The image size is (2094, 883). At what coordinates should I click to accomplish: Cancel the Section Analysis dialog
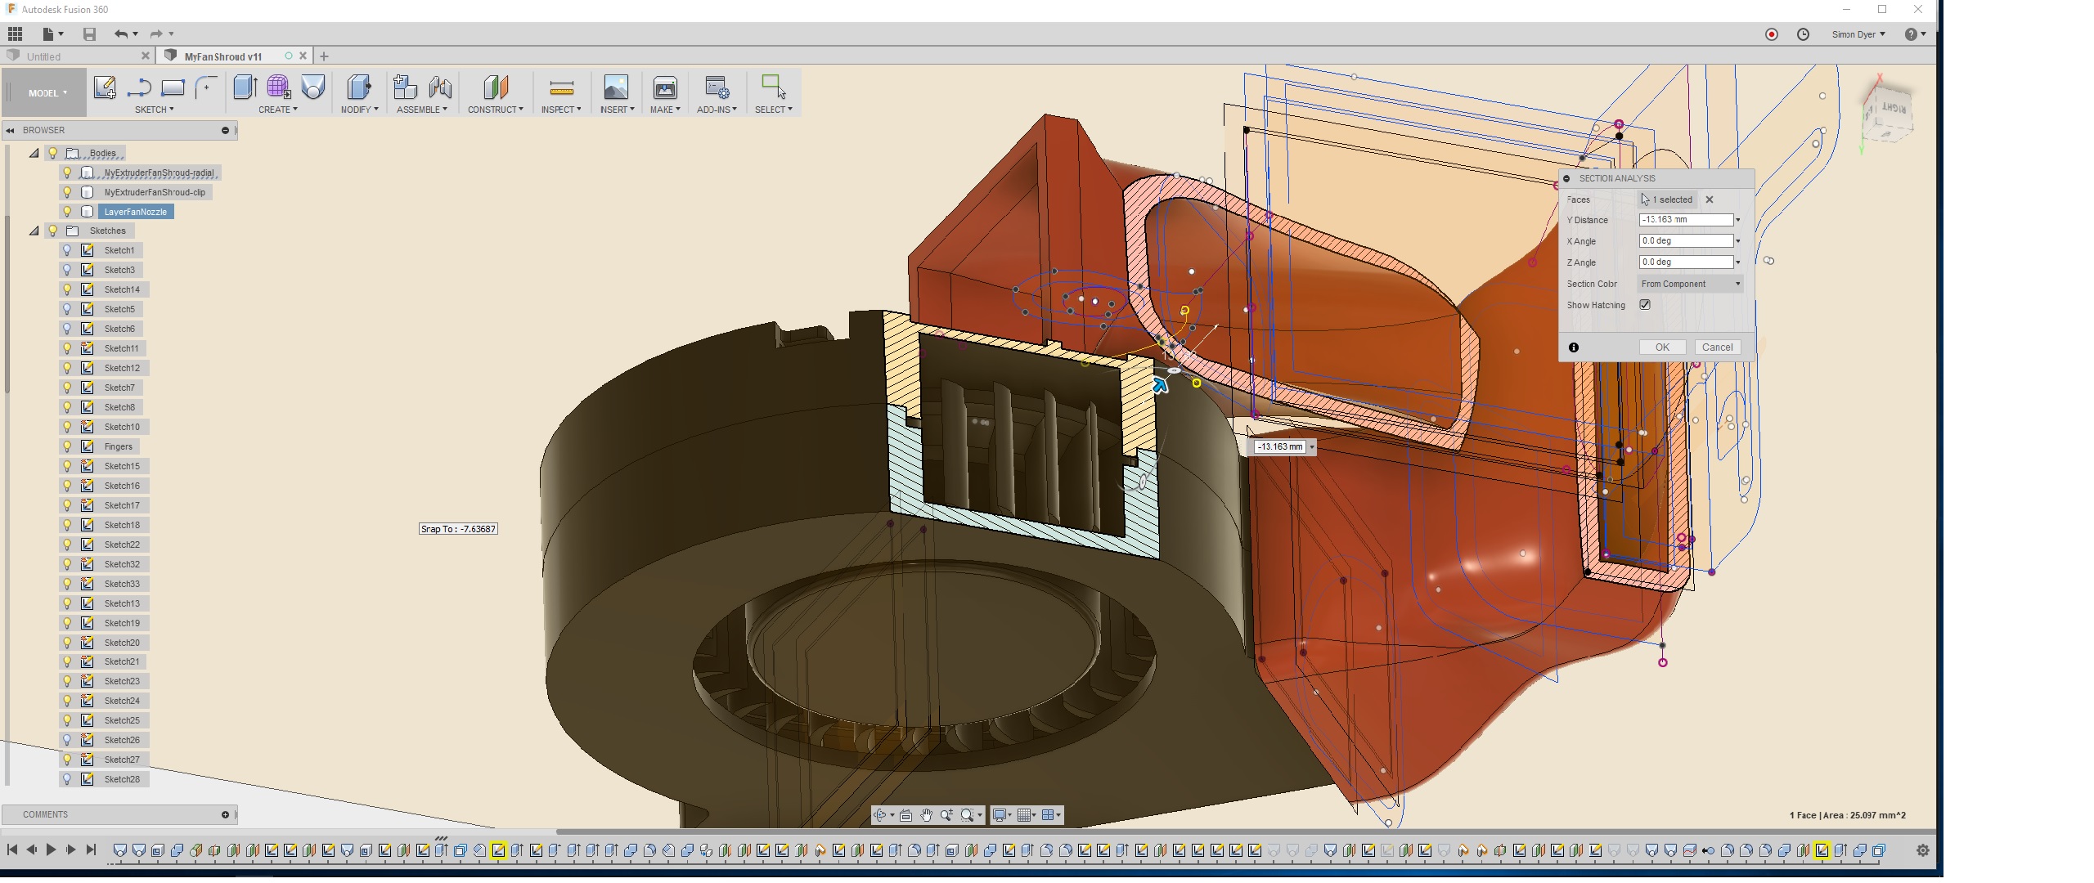(1718, 347)
